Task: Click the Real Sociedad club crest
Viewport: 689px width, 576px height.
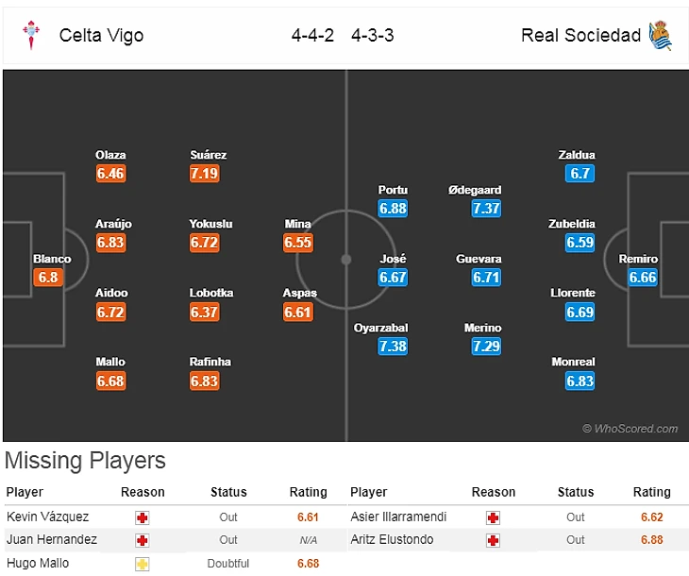Action: click(x=660, y=36)
